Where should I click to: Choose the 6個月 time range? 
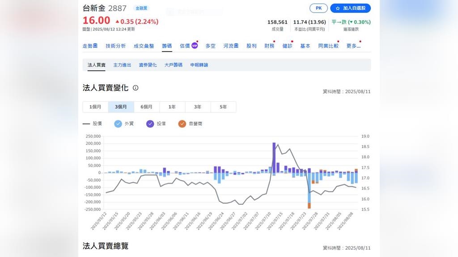point(146,107)
